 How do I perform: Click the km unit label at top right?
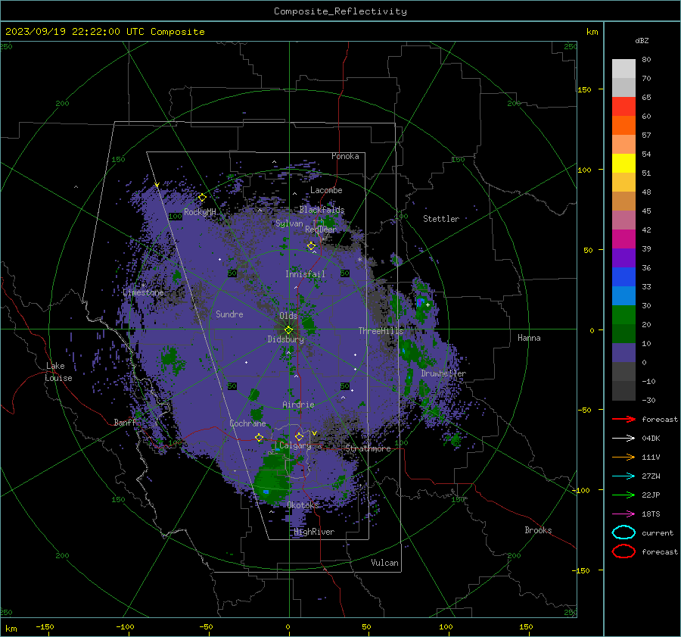click(592, 32)
